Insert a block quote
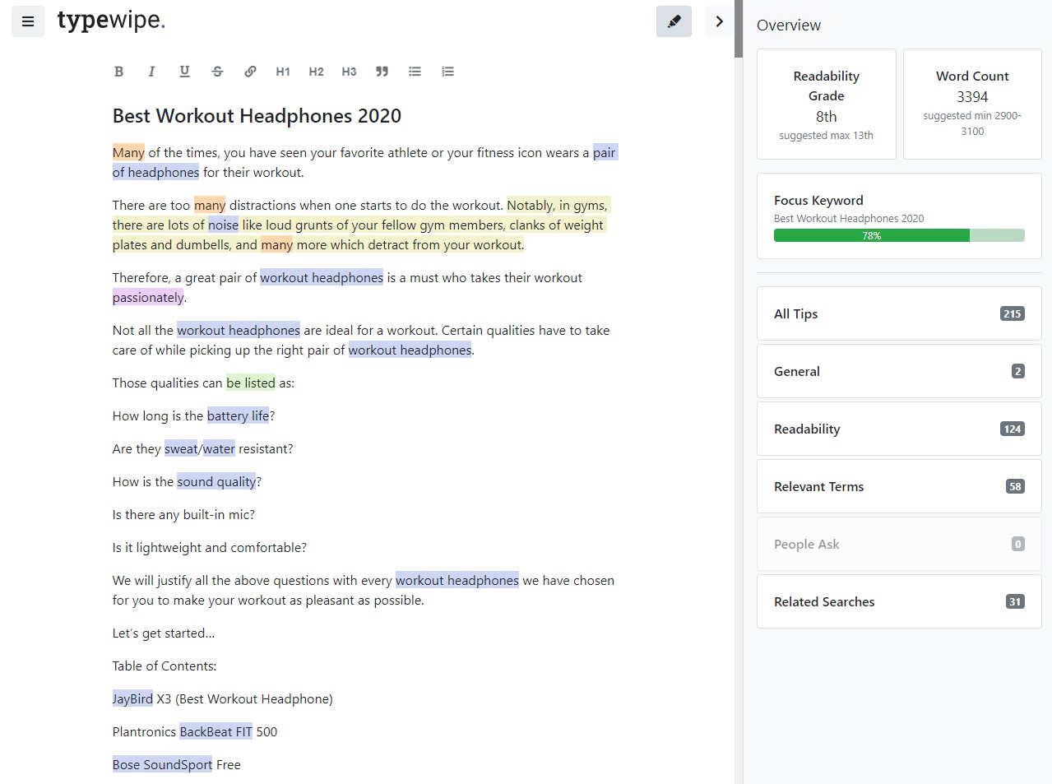Screen dimensions: 1052x784 pos(382,72)
